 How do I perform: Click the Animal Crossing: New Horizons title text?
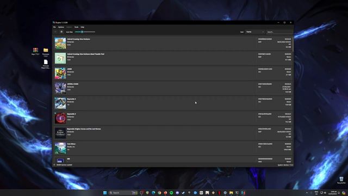pyautogui.click(x=78, y=39)
